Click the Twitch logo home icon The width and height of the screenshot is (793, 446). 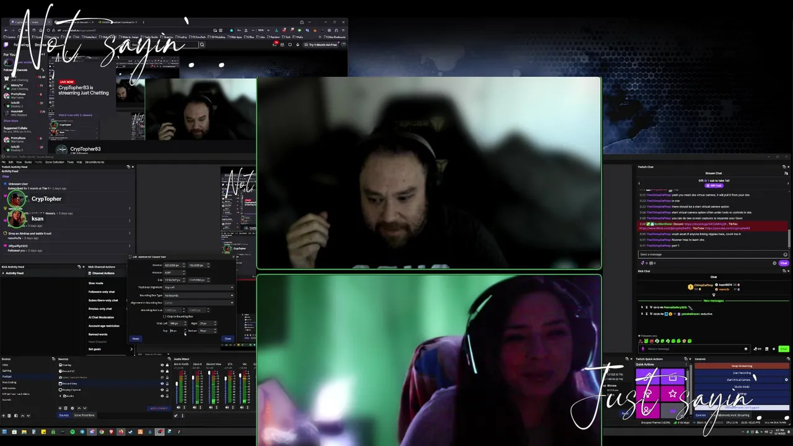6,45
